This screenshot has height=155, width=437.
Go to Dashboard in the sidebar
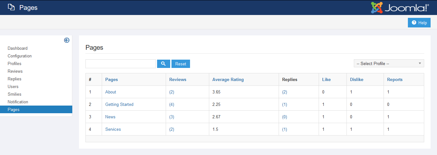pos(18,48)
